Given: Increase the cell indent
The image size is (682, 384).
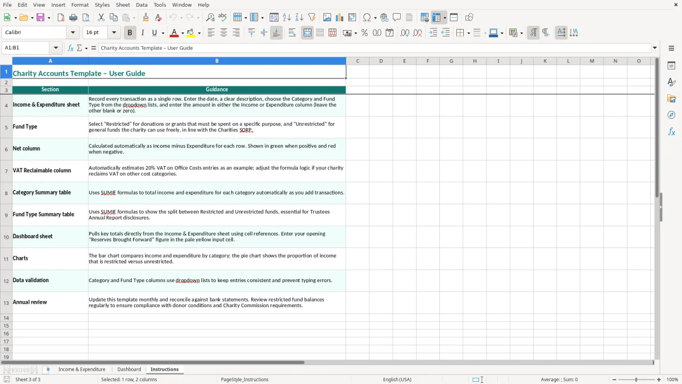Looking at the screenshot, I should (433, 33).
